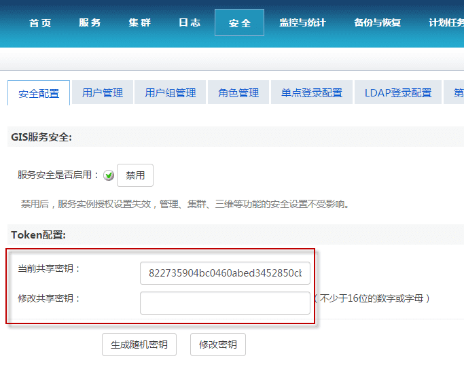
Task: Click the 修改密钥 button
Action: [x=218, y=345]
